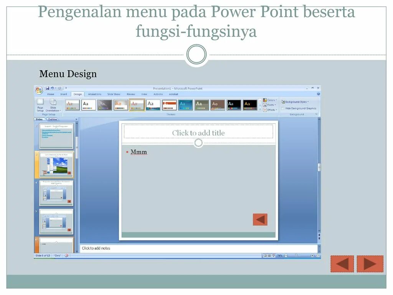
Task: Open Slide Orientation dropdown
Action: (53, 105)
